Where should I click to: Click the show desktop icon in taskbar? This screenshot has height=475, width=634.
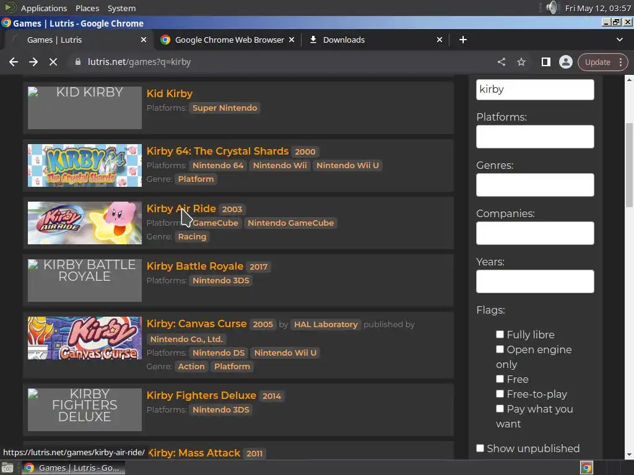[7, 468]
